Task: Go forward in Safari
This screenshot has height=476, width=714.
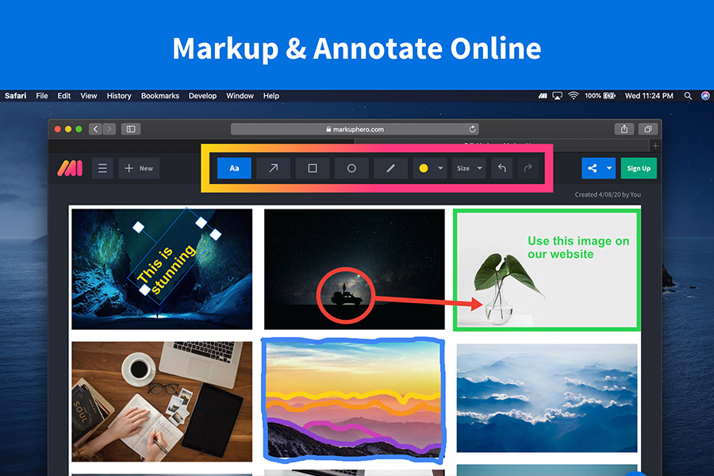Action: click(x=109, y=129)
